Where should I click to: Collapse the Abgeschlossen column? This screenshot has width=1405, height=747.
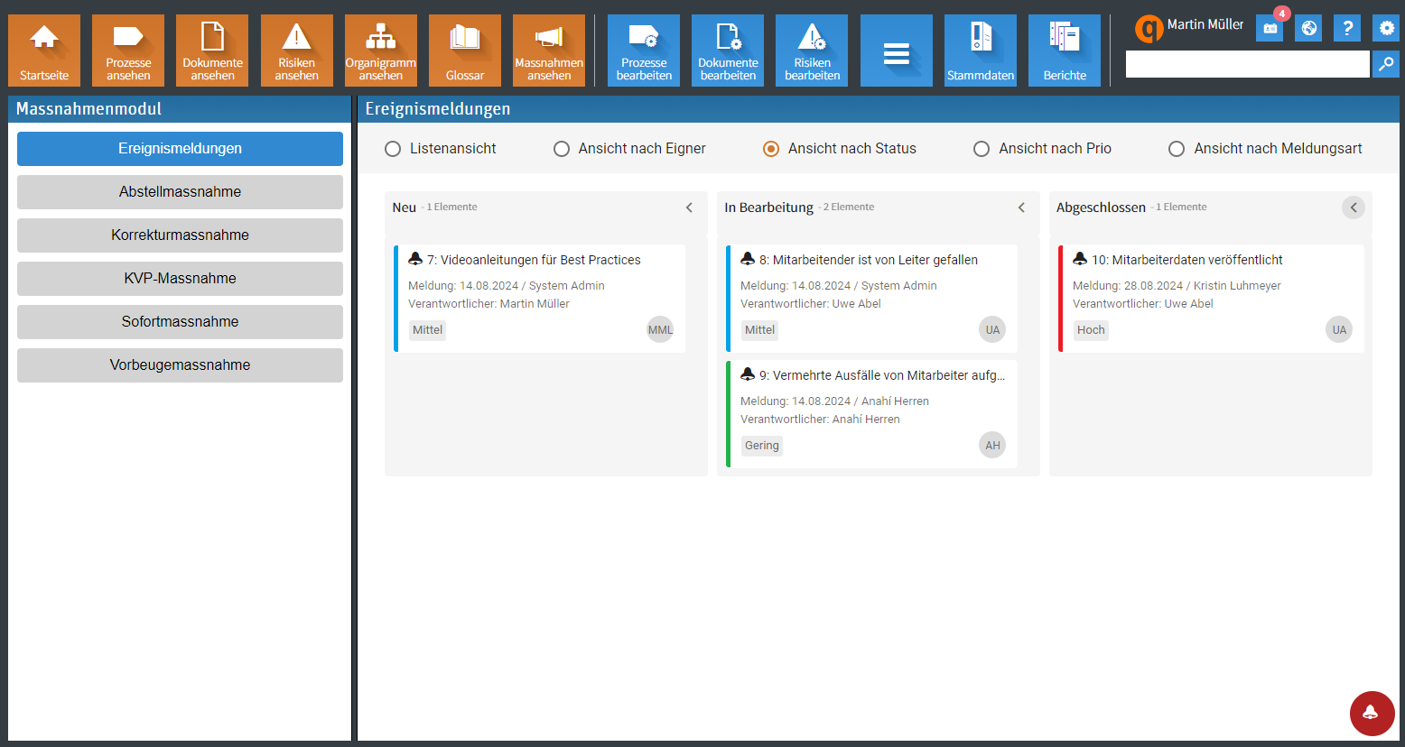[x=1354, y=207]
